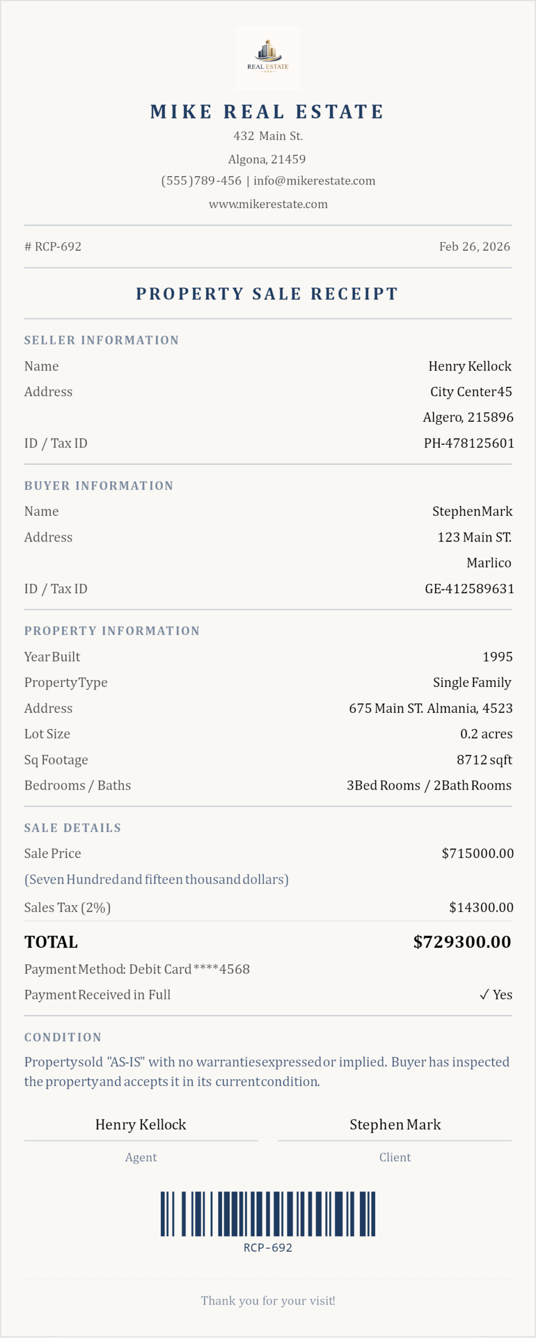Click the Seller Information section heading
This screenshot has width=536, height=1338.
(x=101, y=340)
